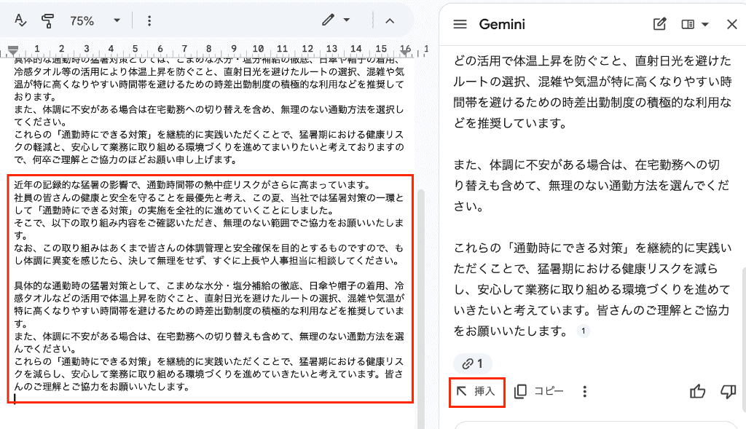The height and width of the screenshot is (429, 746).
Task: Give thumbs down to Gemini response
Action: pyautogui.click(x=728, y=391)
